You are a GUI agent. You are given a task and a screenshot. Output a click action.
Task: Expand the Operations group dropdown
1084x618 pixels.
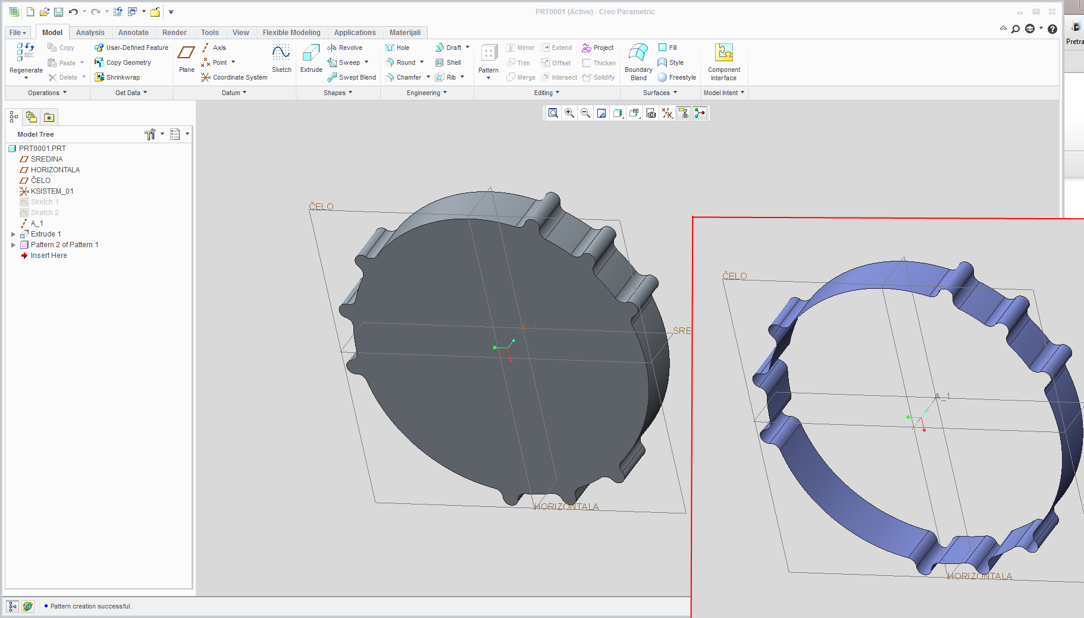click(47, 93)
